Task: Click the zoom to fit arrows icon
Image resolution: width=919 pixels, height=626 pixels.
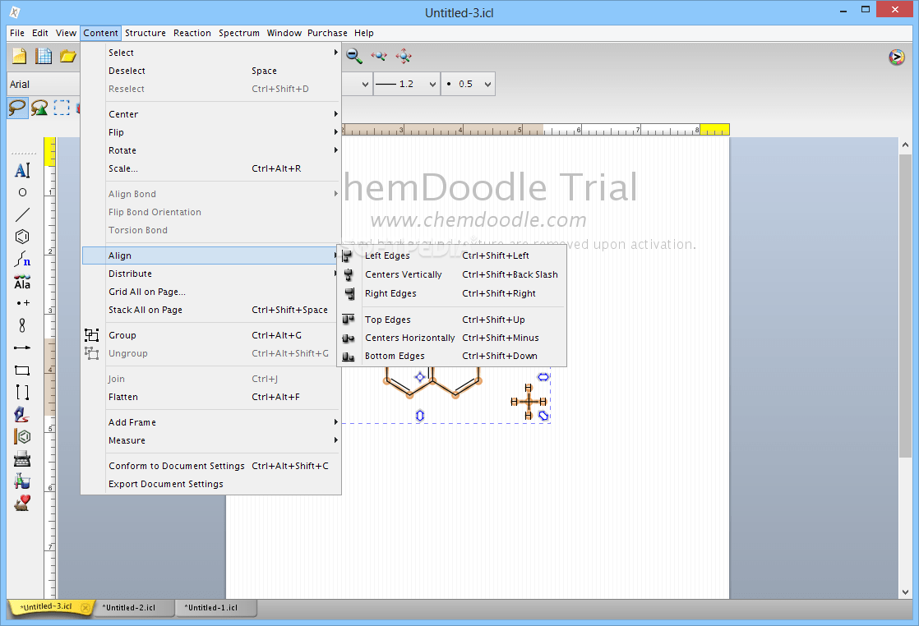Action: [x=379, y=56]
